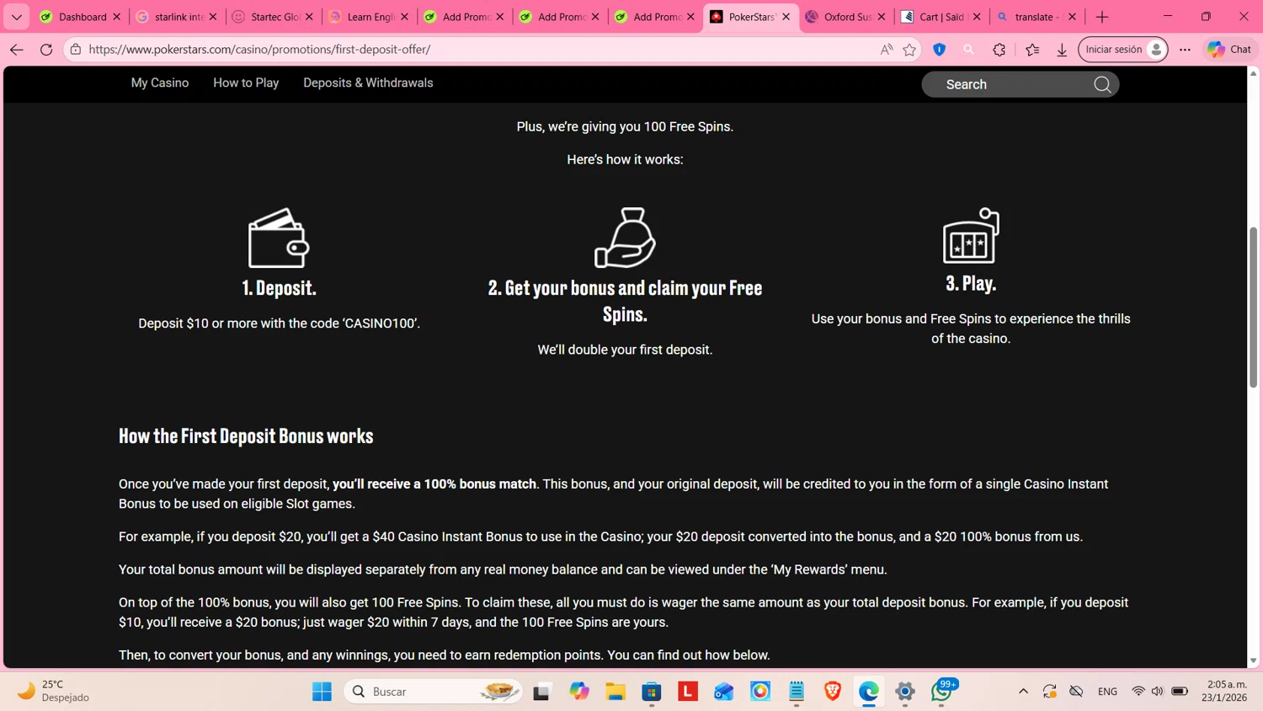Open browser settings and more menu

(1185, 50)
